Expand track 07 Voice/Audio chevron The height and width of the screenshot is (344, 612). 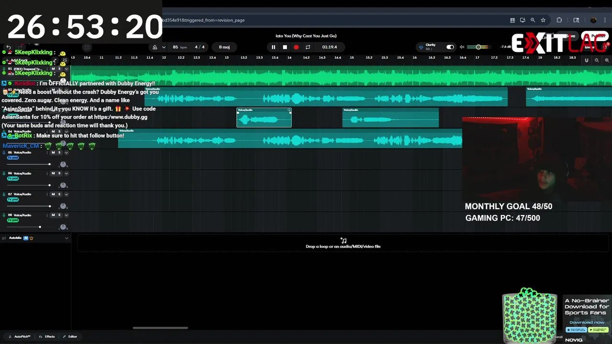[x=66, y=194]
